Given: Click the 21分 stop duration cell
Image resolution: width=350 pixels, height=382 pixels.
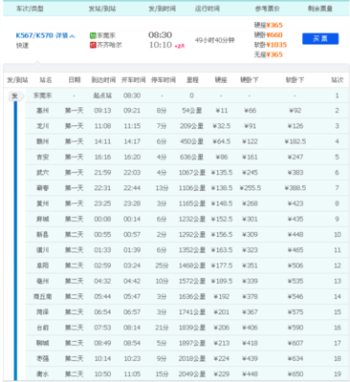Looking at the screenshot, I should pyautogui.click(x=162, y=328).
